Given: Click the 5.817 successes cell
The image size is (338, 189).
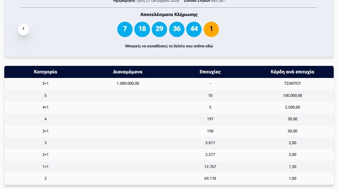Looking at the screenshot, I should click(x=210, y=143).
